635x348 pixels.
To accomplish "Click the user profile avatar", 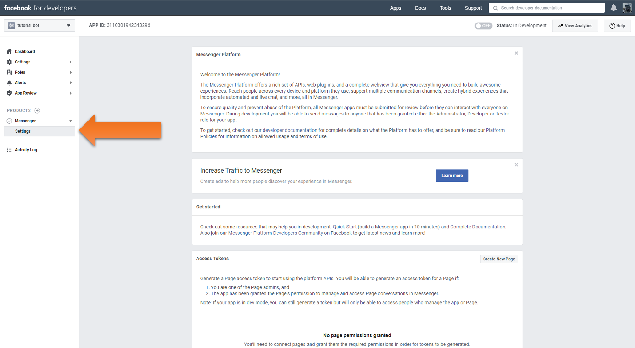I will [627, 8].
